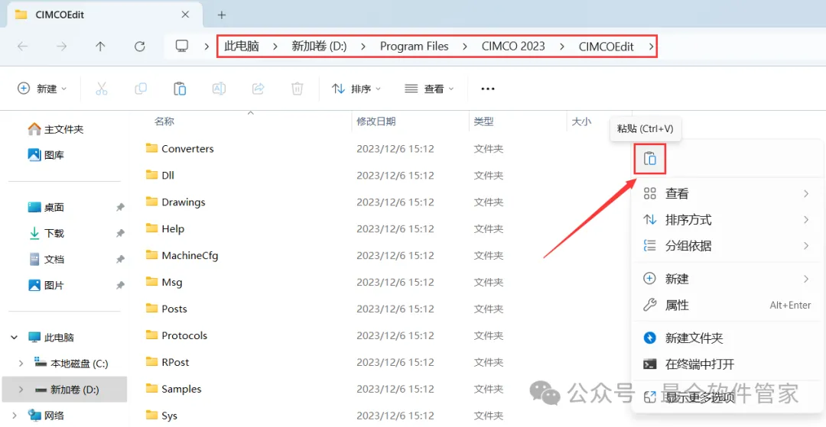Screen dimensions: 826x427
Task: Click the Rename icon in the toolbar
Action: pos(219,89)
